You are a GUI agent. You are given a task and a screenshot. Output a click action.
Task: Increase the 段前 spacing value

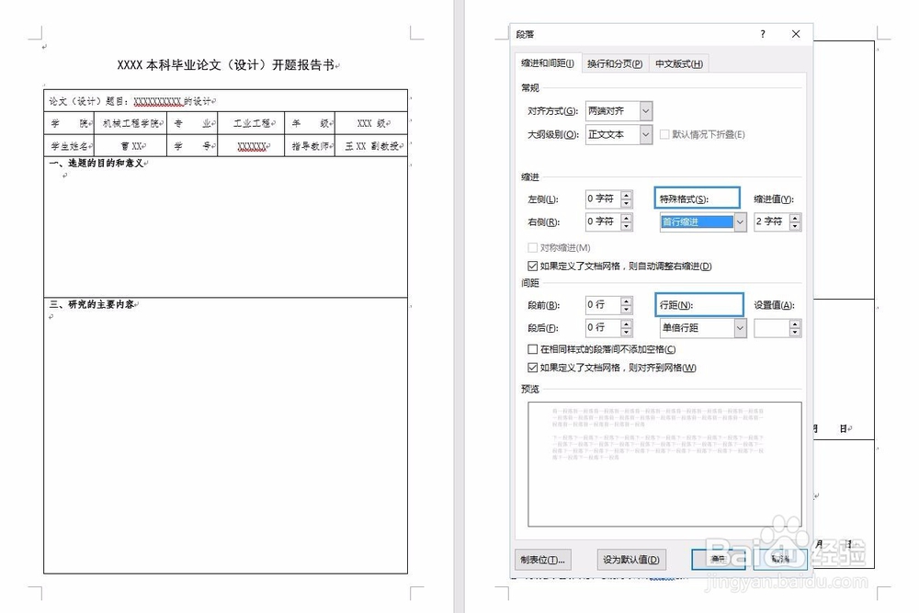[x=627, y=301]
